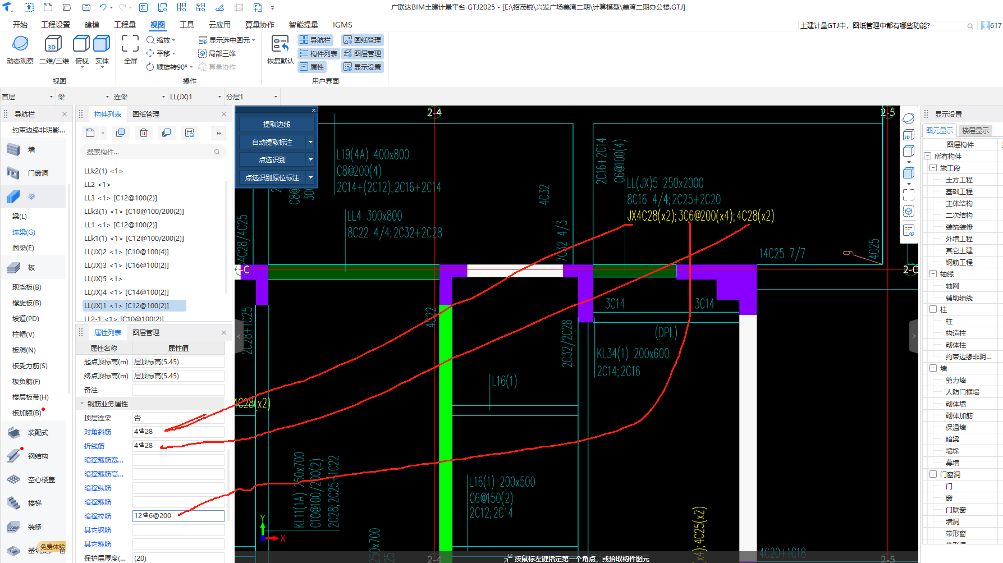Toggle the 导航栏 panel button
Screen dimensions: 1003x563
(x=315, y=40)
